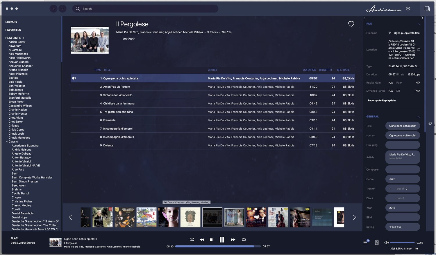Click the now-playing album art thumbnail
This screenshot has width=436, height=255.
tap(56, 242)
